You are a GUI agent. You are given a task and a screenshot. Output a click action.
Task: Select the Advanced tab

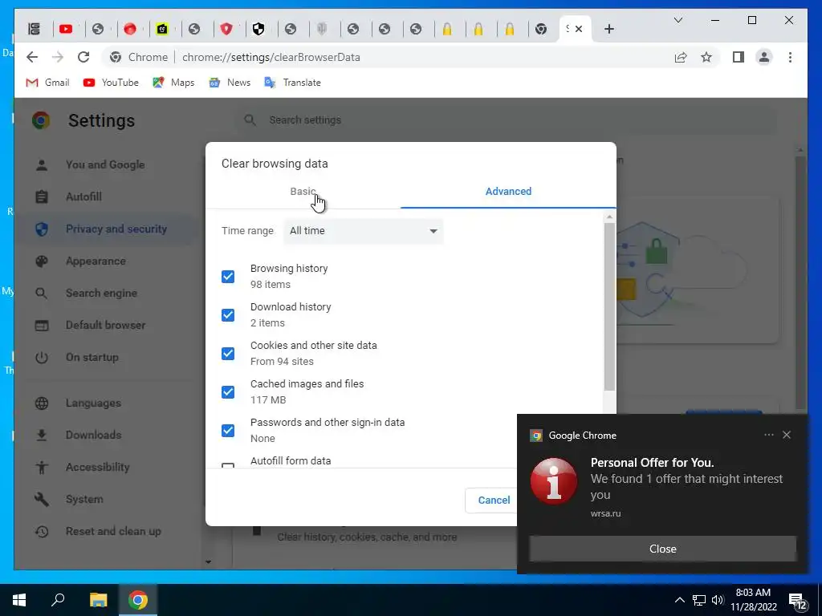point(508,191)
